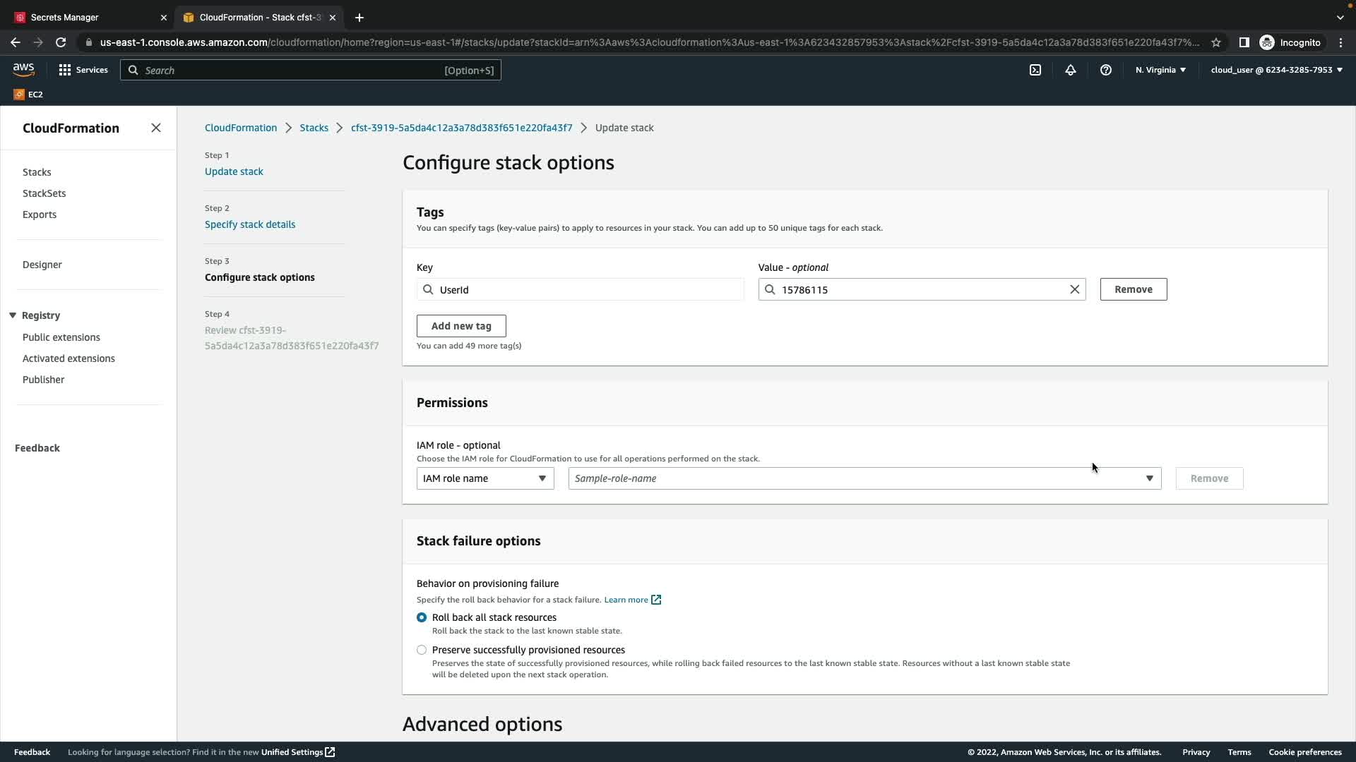Image resolution: width=1356 pixels, height=762 pixels.
Task: Clear the tag value X icon
Action: tap(1074, 289)
